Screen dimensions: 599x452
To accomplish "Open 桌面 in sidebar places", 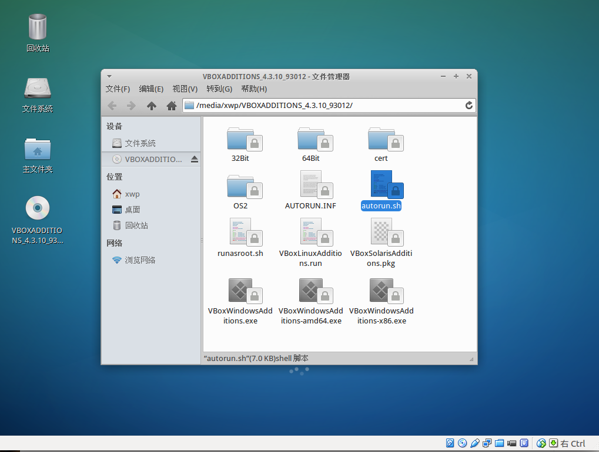I will (x=151, y=210).
